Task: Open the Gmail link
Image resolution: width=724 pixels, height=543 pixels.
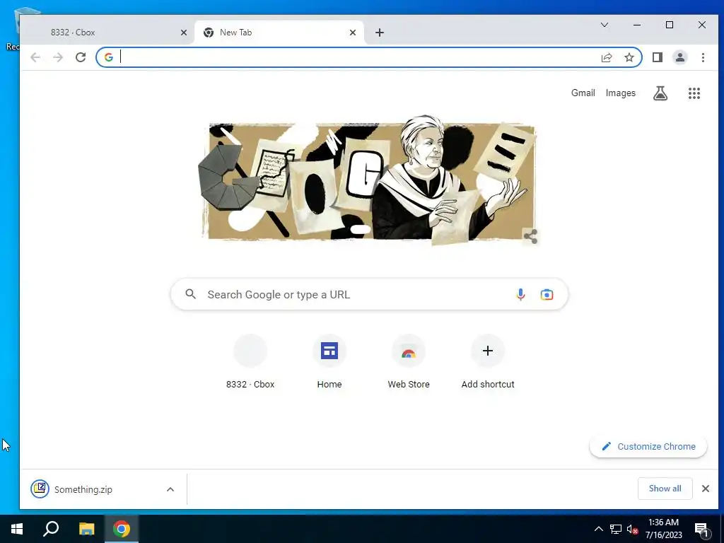Action: (583, 93)
